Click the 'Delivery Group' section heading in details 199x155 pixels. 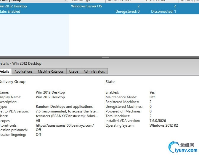point(12,82)
